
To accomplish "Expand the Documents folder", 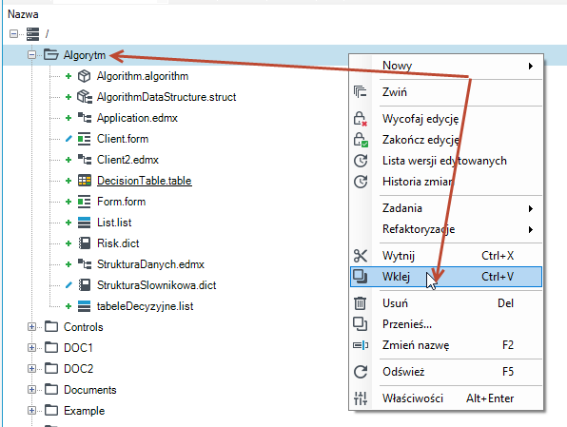I will [31, 390].
